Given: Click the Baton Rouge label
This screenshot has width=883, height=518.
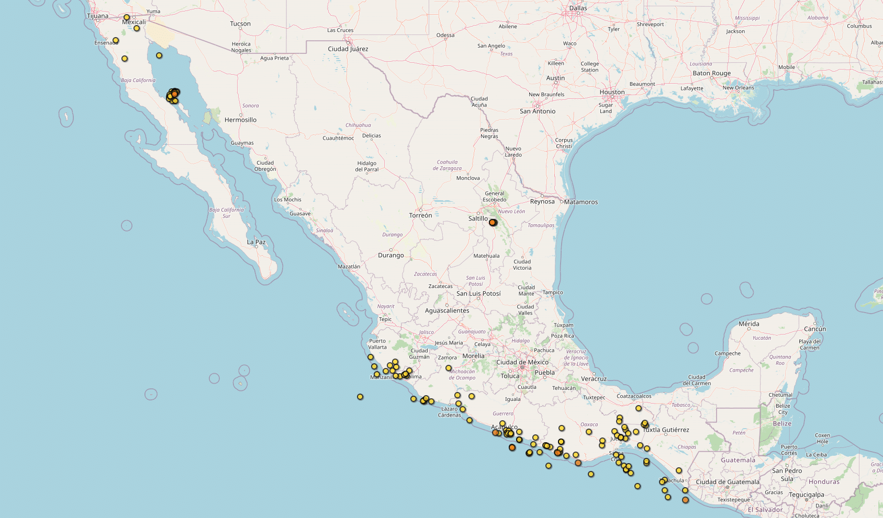Looking at the screenshot, I should point(712,73).
